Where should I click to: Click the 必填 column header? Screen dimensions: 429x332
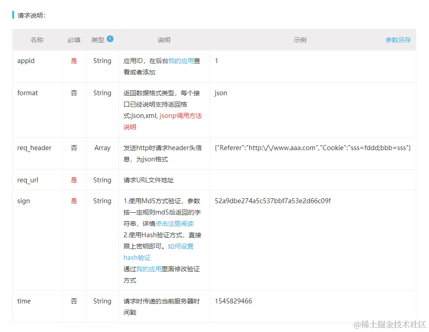coord(74,40)
